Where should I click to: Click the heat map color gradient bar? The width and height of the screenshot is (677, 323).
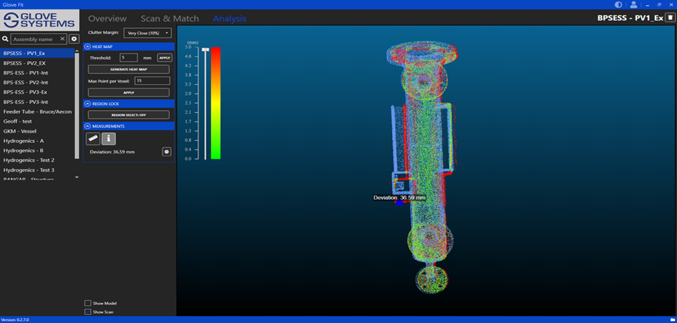point(216,103)
